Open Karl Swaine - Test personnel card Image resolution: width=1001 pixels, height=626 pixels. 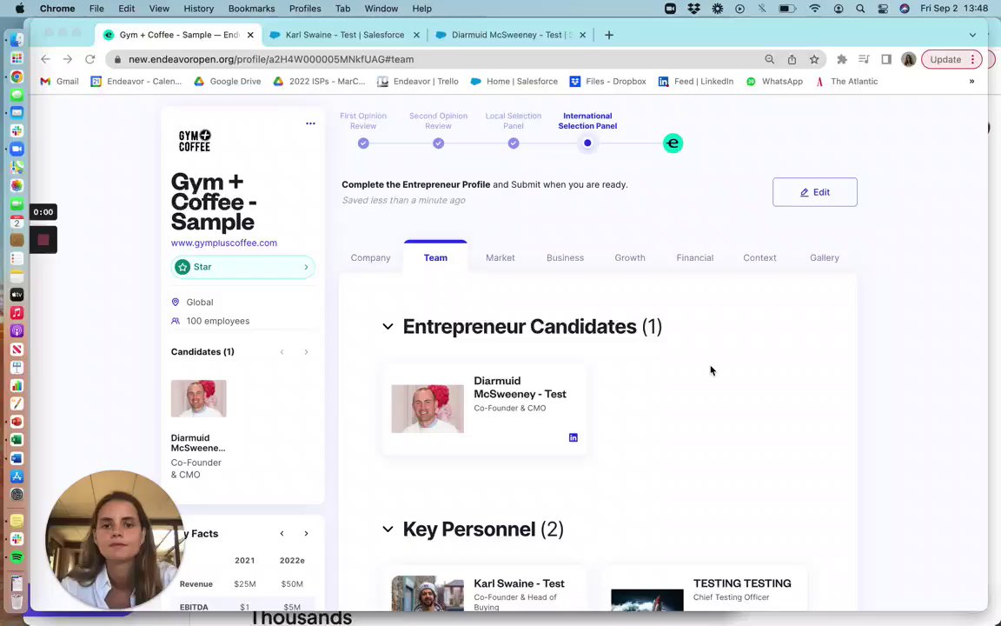[484, 589]
